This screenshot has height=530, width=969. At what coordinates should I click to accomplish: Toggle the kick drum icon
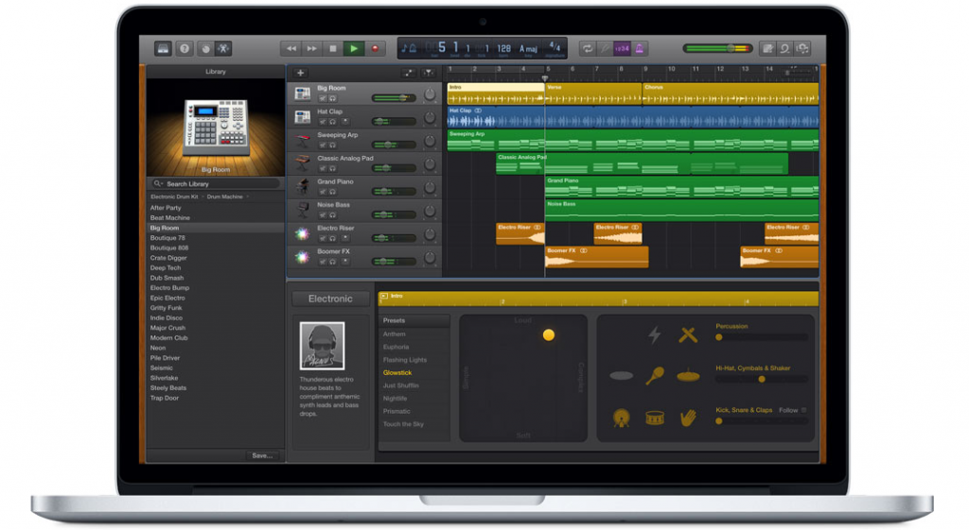621,418
